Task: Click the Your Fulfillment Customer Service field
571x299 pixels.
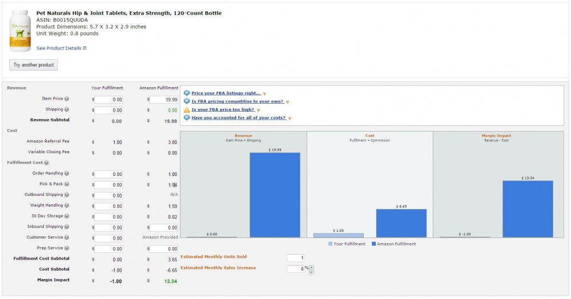Action: click(x=108, y=238)
